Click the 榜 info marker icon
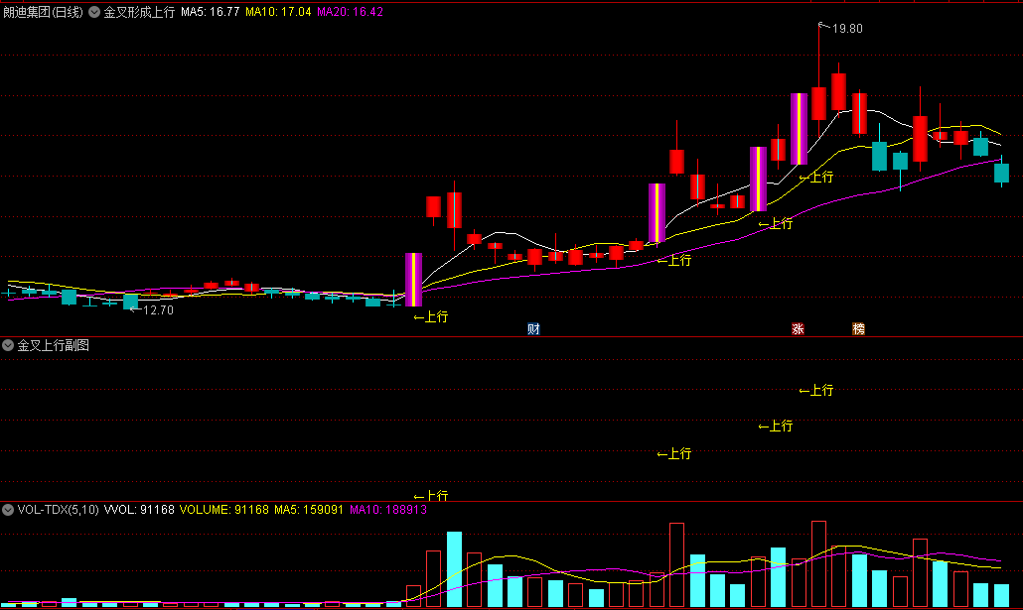1023x610 pixels. coord(858,329)
